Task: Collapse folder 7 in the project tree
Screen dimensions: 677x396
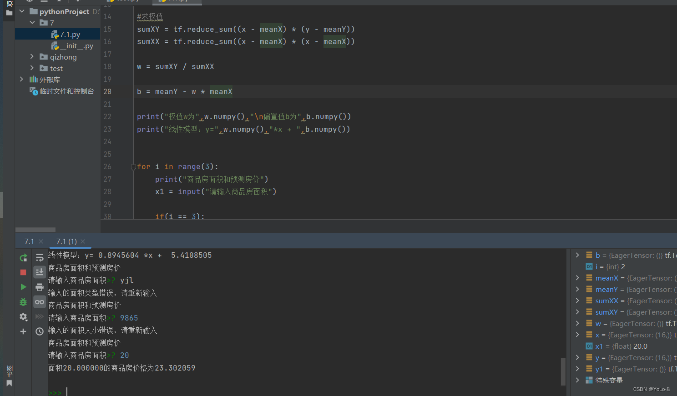Action: pos(32,22)
